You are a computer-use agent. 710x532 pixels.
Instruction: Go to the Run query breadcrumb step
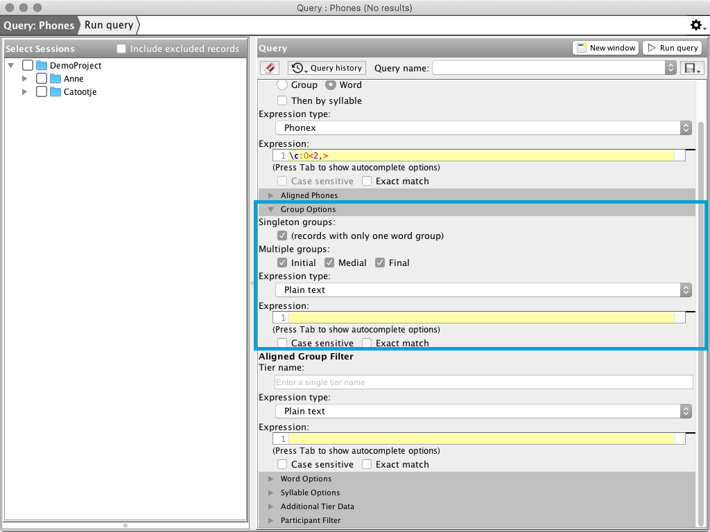click(109, 25)
